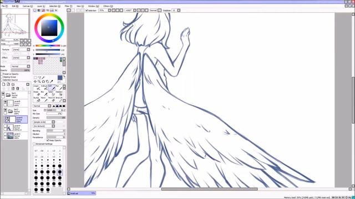
Task: Choose the Deselect pen tool
Action: (59, 93)
